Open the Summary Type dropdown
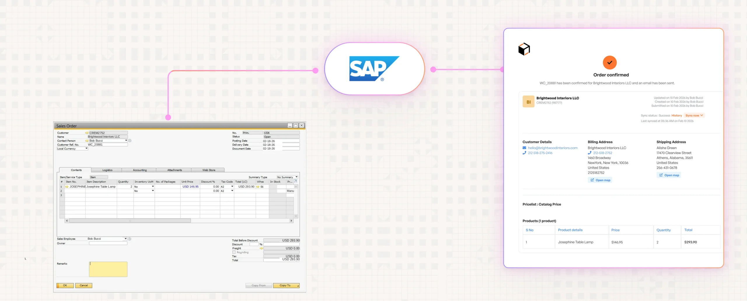The width and height of the screenshot is (747, 301). coord(296,177)
